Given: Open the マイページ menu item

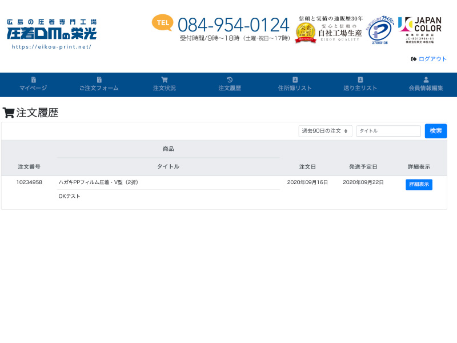Looking at the screenshot, I should (33, 88).
